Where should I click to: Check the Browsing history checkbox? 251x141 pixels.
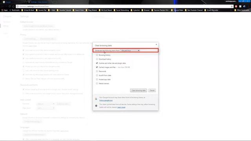(97, 55)
